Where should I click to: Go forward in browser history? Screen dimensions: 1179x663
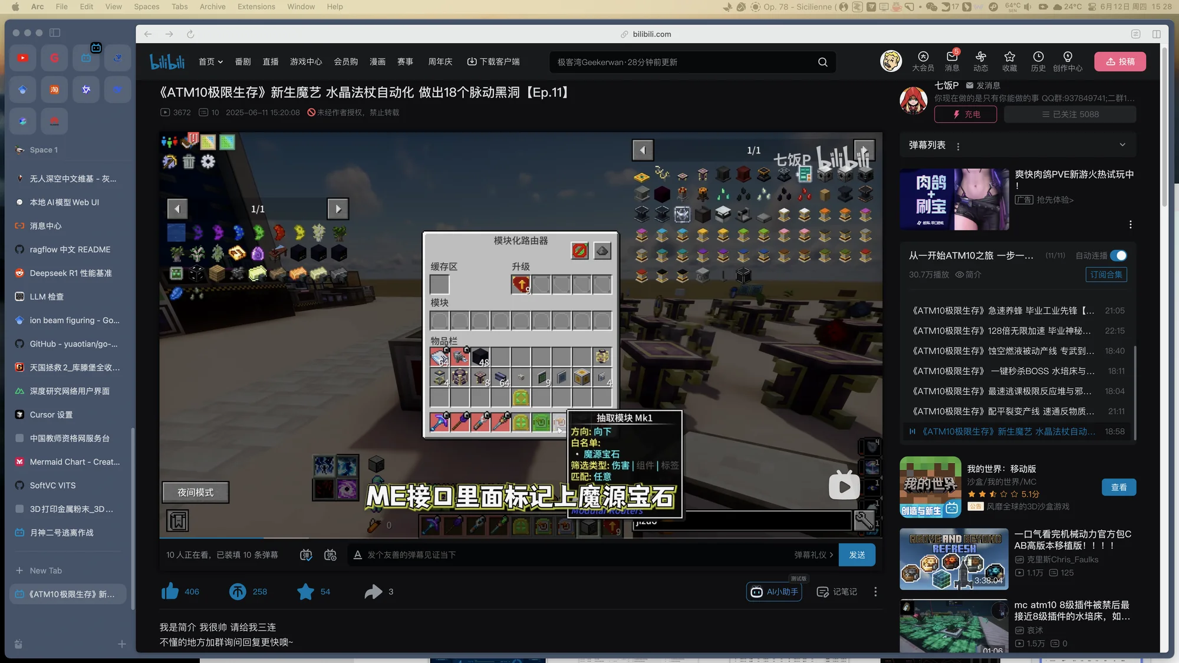click(x=169, y=34)
